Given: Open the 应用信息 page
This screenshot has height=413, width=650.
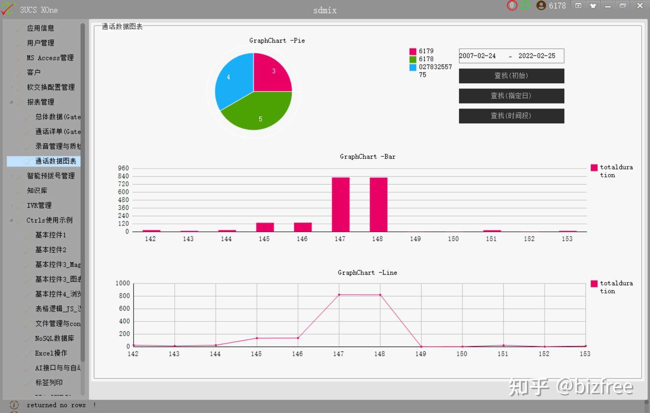Looking at the screenshot, I should tap(41, 28).
